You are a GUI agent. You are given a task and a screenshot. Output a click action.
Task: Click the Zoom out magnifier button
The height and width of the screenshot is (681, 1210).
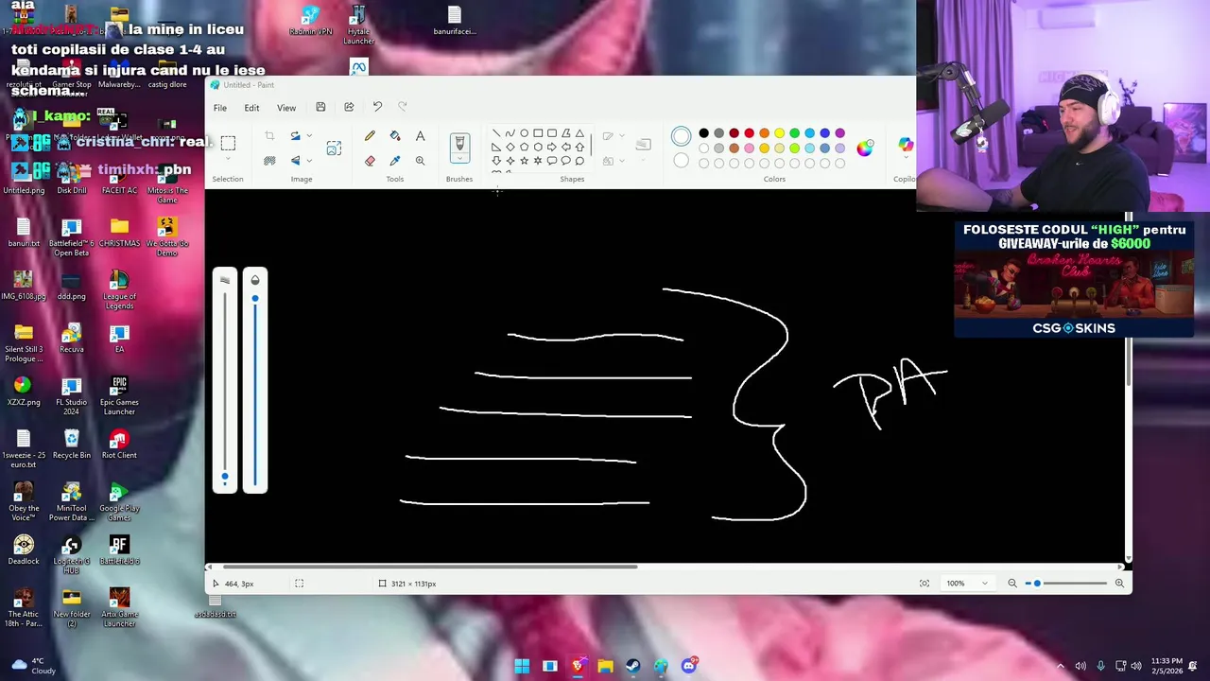click(x=1012, y=584)
